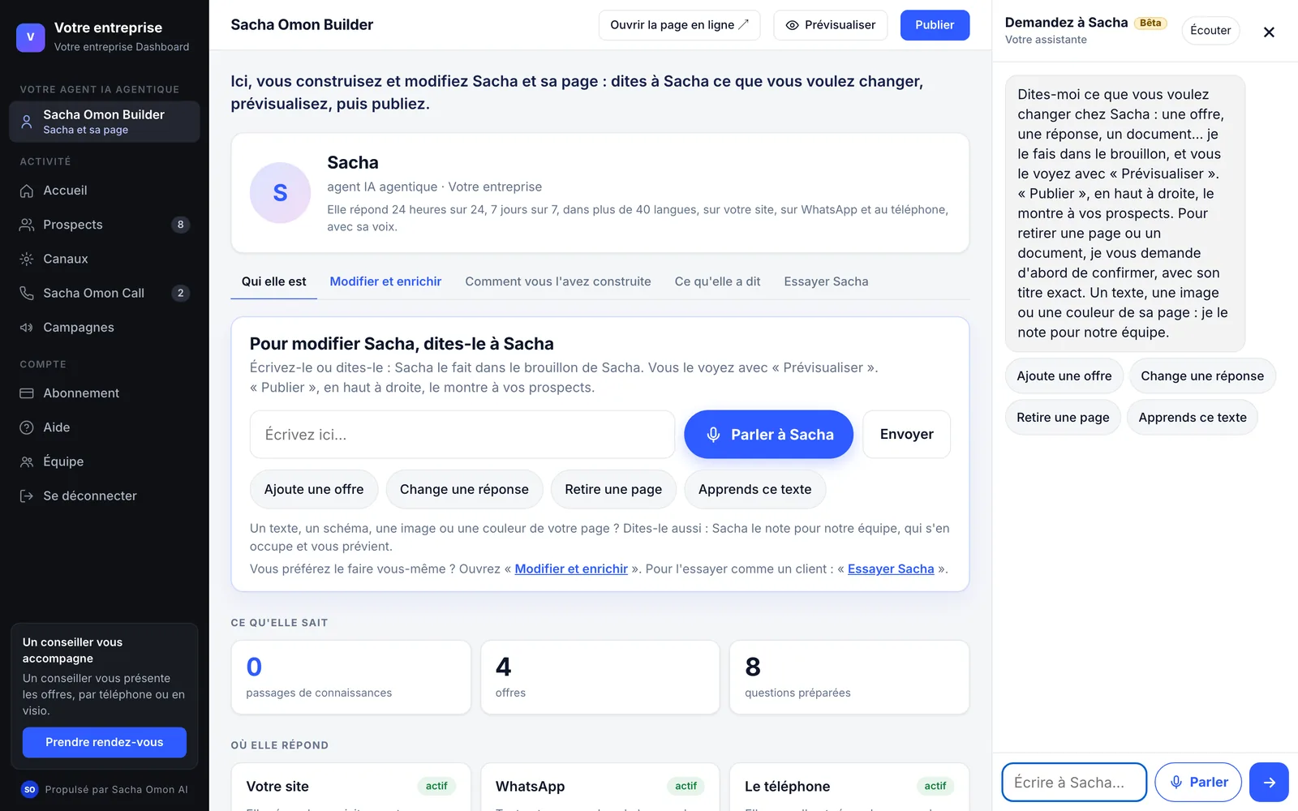Click chat panel Ajoute une offre suggestion
Screen dimensions: 1298x811
click(x=1064, y=376)
